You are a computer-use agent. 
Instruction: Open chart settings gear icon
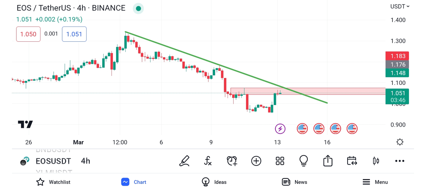click(400, 142)
